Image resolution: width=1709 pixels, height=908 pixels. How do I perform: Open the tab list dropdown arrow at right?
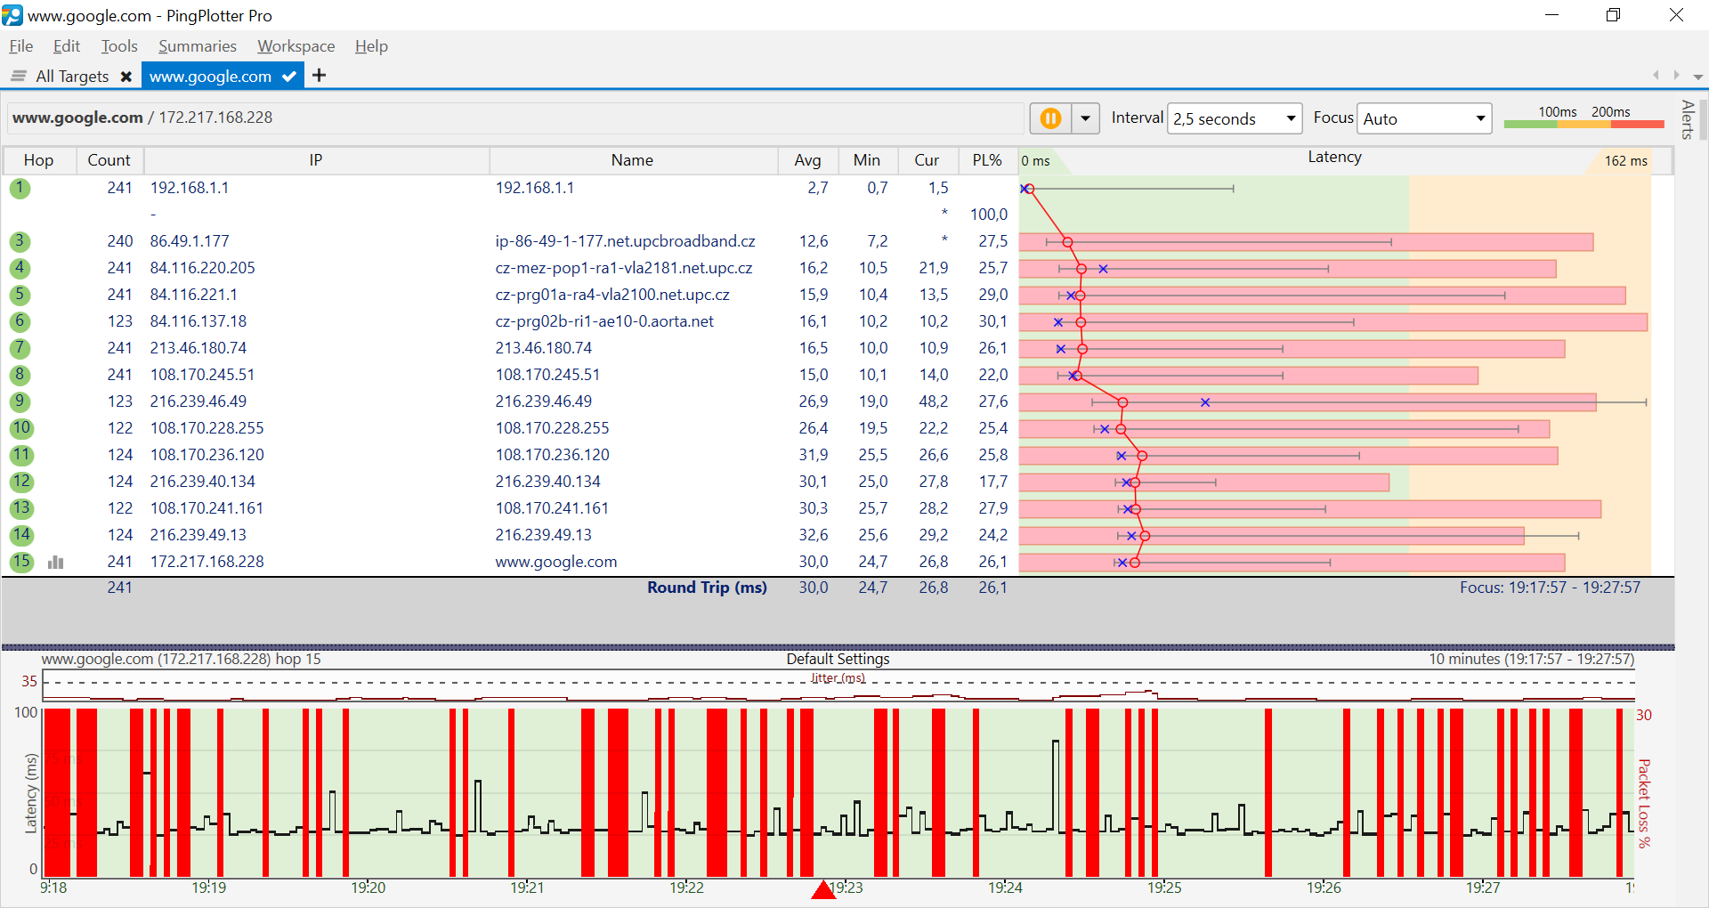tap(1697, 77)
